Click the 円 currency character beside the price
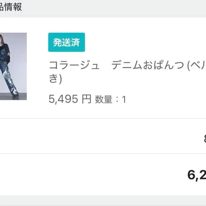This screenshot has height=206, width=206. pos(86,99)
